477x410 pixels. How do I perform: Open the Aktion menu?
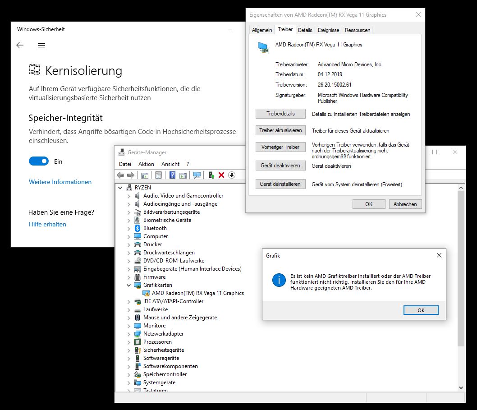coord(147,164)
